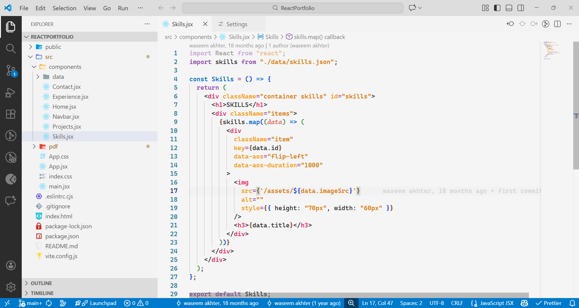
Task: Toggle the Primary Side Bar visibility
Action: pos(497,8)
